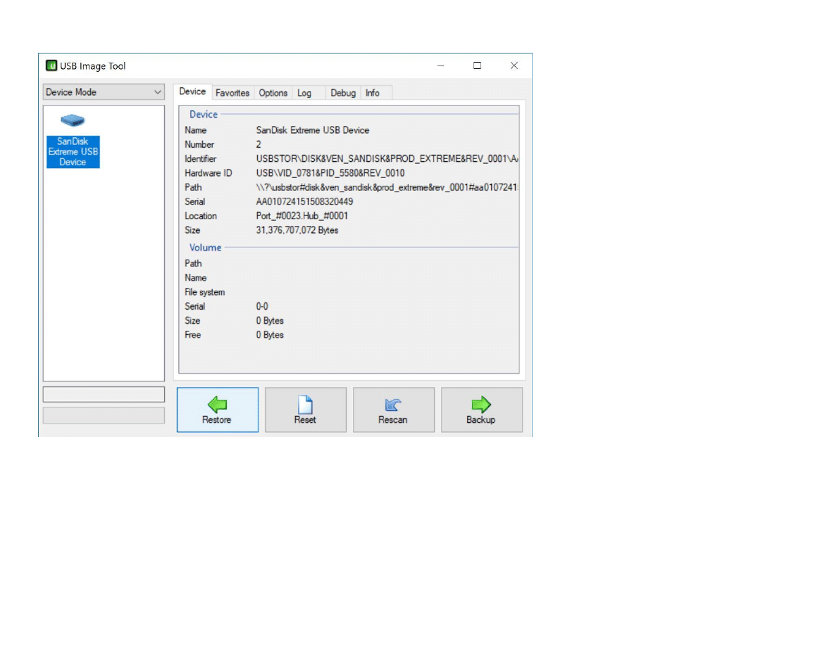Click the upper progress bar below device list

click(104, 394)
